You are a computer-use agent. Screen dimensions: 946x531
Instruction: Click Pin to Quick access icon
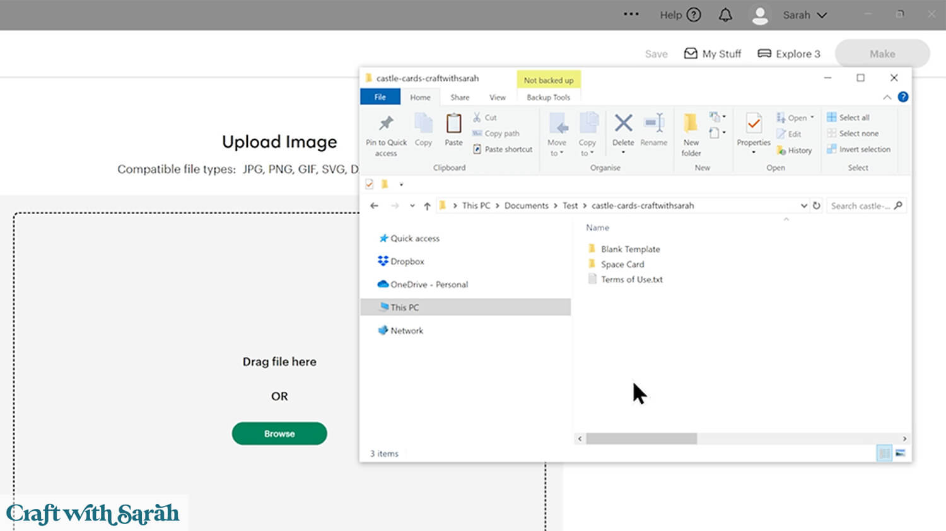click(x=386, y=123)
